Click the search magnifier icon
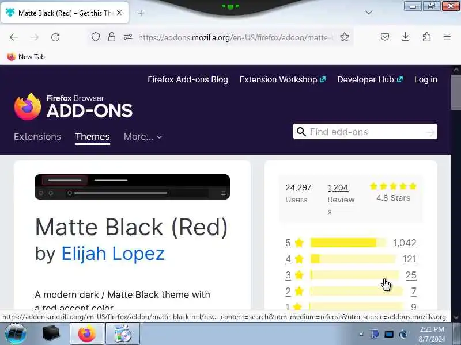461x345 pixels. pyautogui.click(x=301, y=132)
